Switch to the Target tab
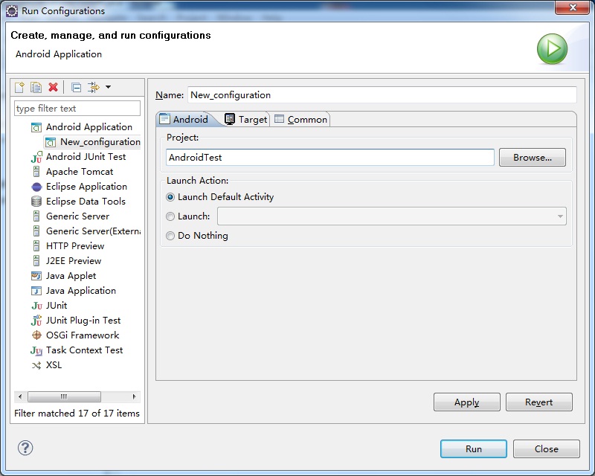The image size is (595, 476). click(246, 119)
